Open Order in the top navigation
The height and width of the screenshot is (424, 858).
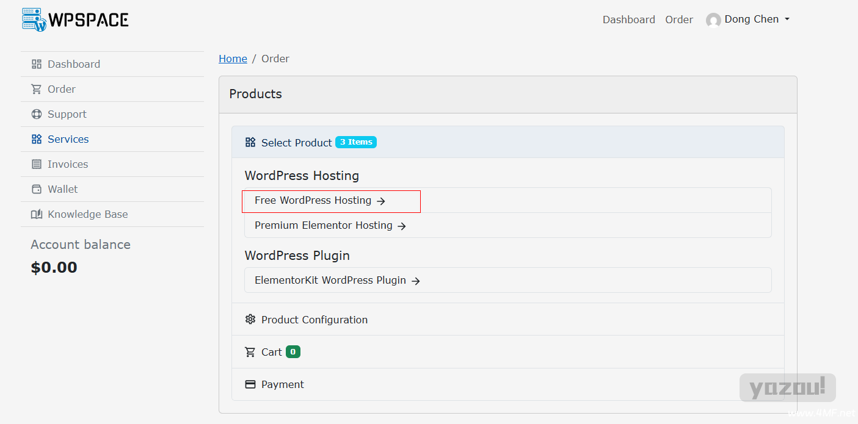tap(679, 20)
